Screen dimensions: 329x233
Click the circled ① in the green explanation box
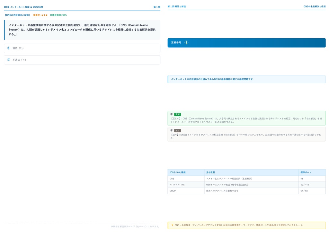pos(172,114)
